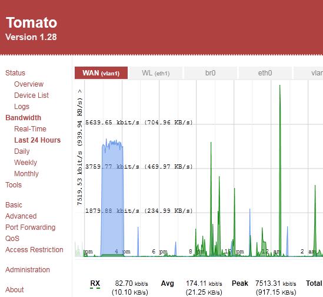Click the Peak value 7513.31 kbit/s
This screenshot has width=323, height=297.
[276, 283]
